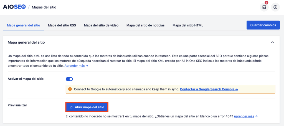Select the Mapa del sitio HTML tab
Image resolution: width=284 pixels, height=126 pixels.
pyautogui.click(x=188, y=25)
